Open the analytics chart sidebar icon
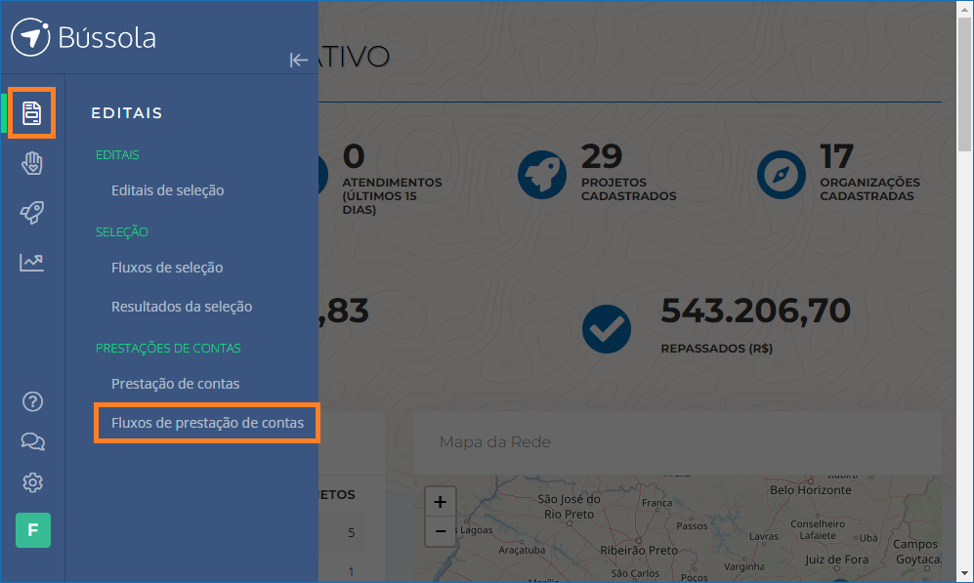This screenshot has height=583, width=974. pos(31,262)
